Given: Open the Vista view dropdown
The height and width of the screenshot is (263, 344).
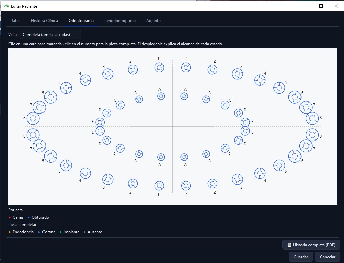Looking at the screenshot, I should [51, 35].
